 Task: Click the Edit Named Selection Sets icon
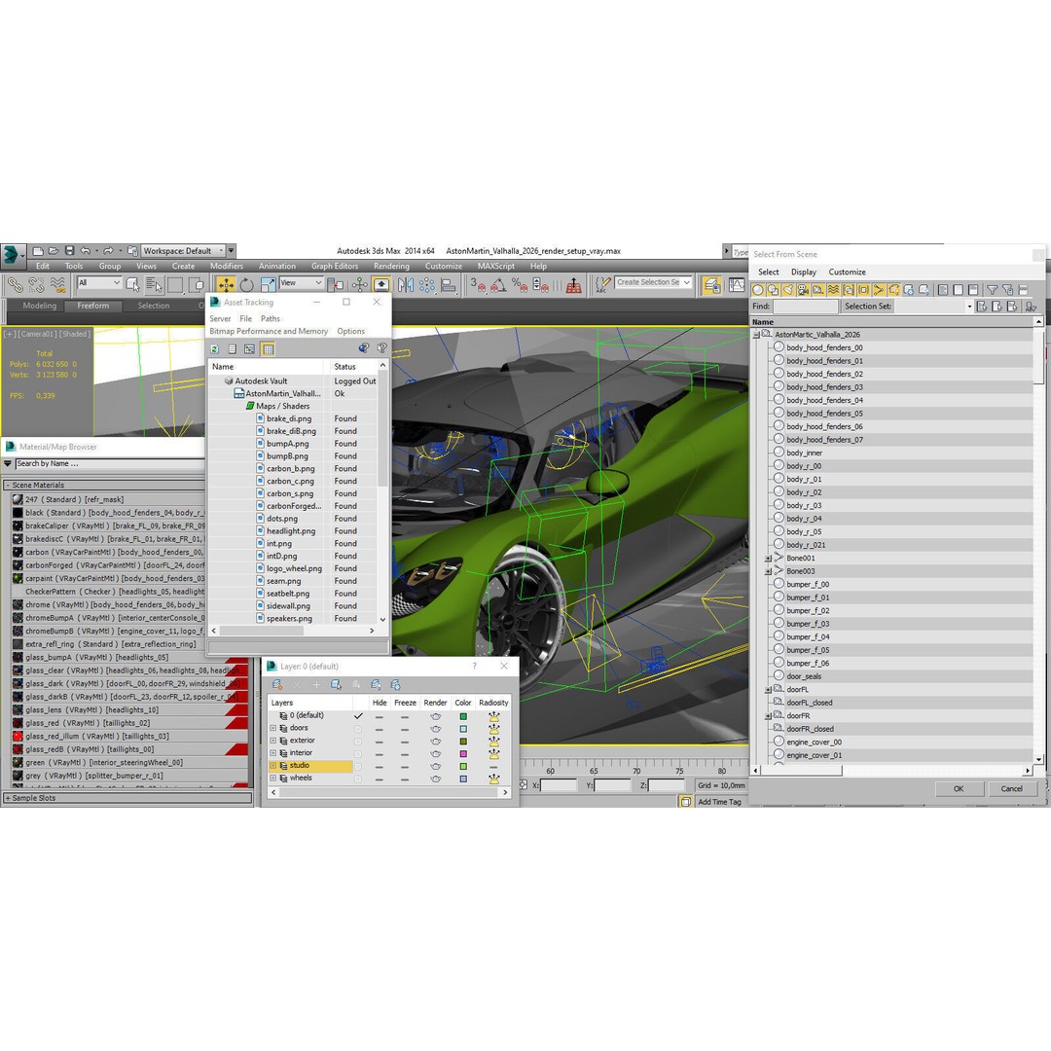(x=603, y=285)
